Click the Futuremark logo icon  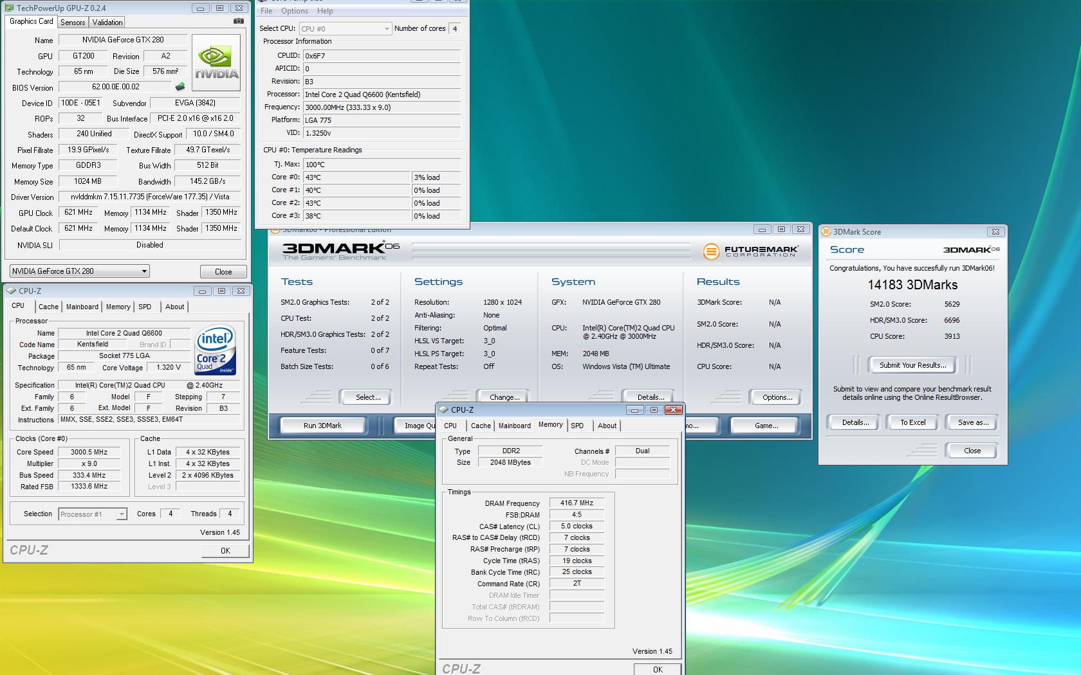click(x=711, y=251)
